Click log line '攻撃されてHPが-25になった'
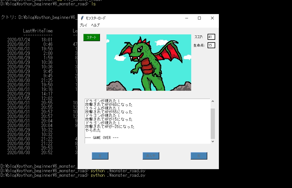This screenshot has height=188, width=292. click(110, 127)
